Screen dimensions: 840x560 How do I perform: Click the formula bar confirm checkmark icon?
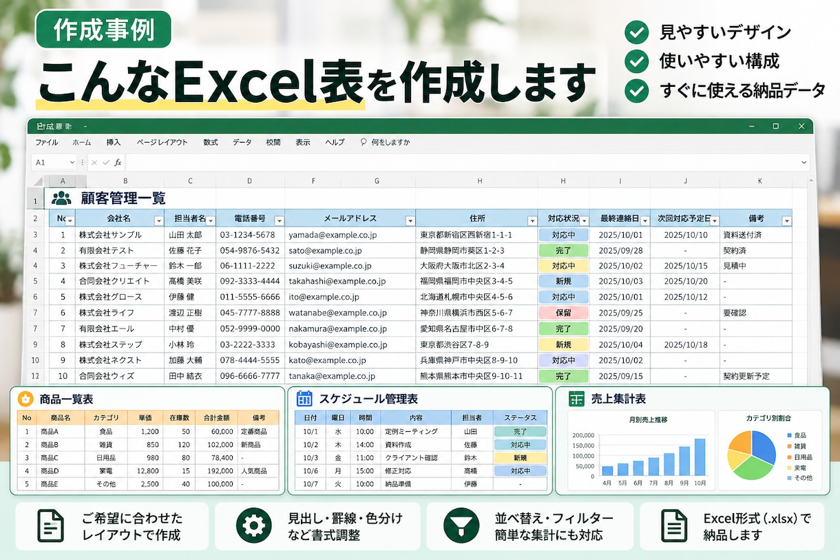point(105,163)
